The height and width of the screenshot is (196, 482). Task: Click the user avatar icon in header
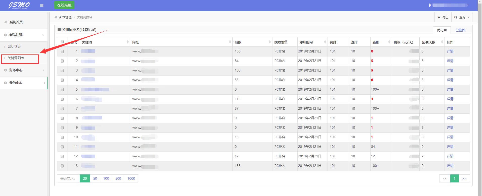(430, 5)
